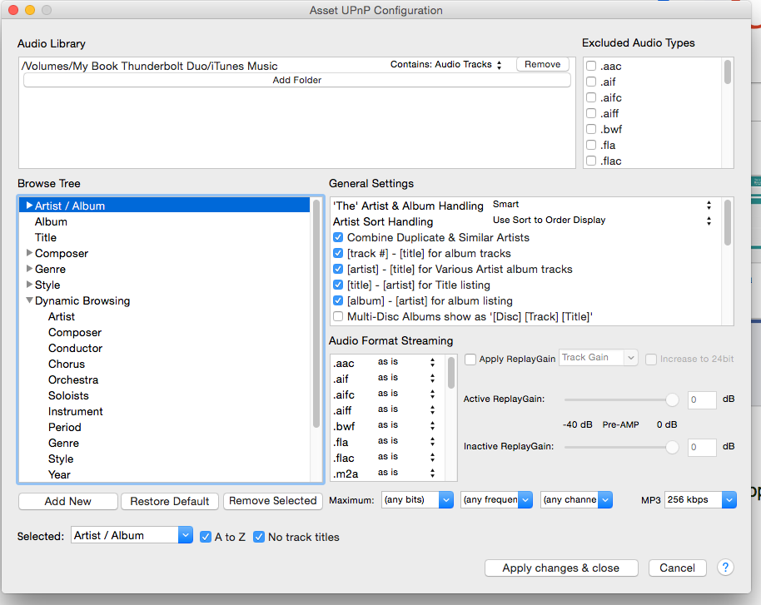Image resolution: width=761 pixels, height=605 pixels.
Task: Cancel the configuration dialog
Action: click(x=677, y=568)
